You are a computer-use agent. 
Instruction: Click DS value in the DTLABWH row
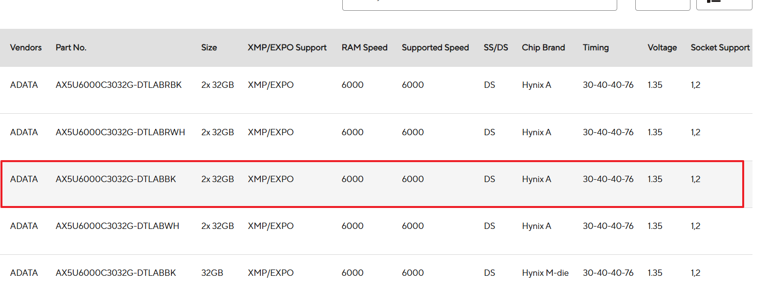click(489, 226)
